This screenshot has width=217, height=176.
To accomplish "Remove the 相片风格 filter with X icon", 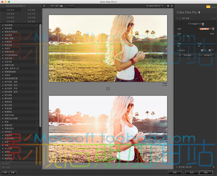I will click(x=214, y=18).
